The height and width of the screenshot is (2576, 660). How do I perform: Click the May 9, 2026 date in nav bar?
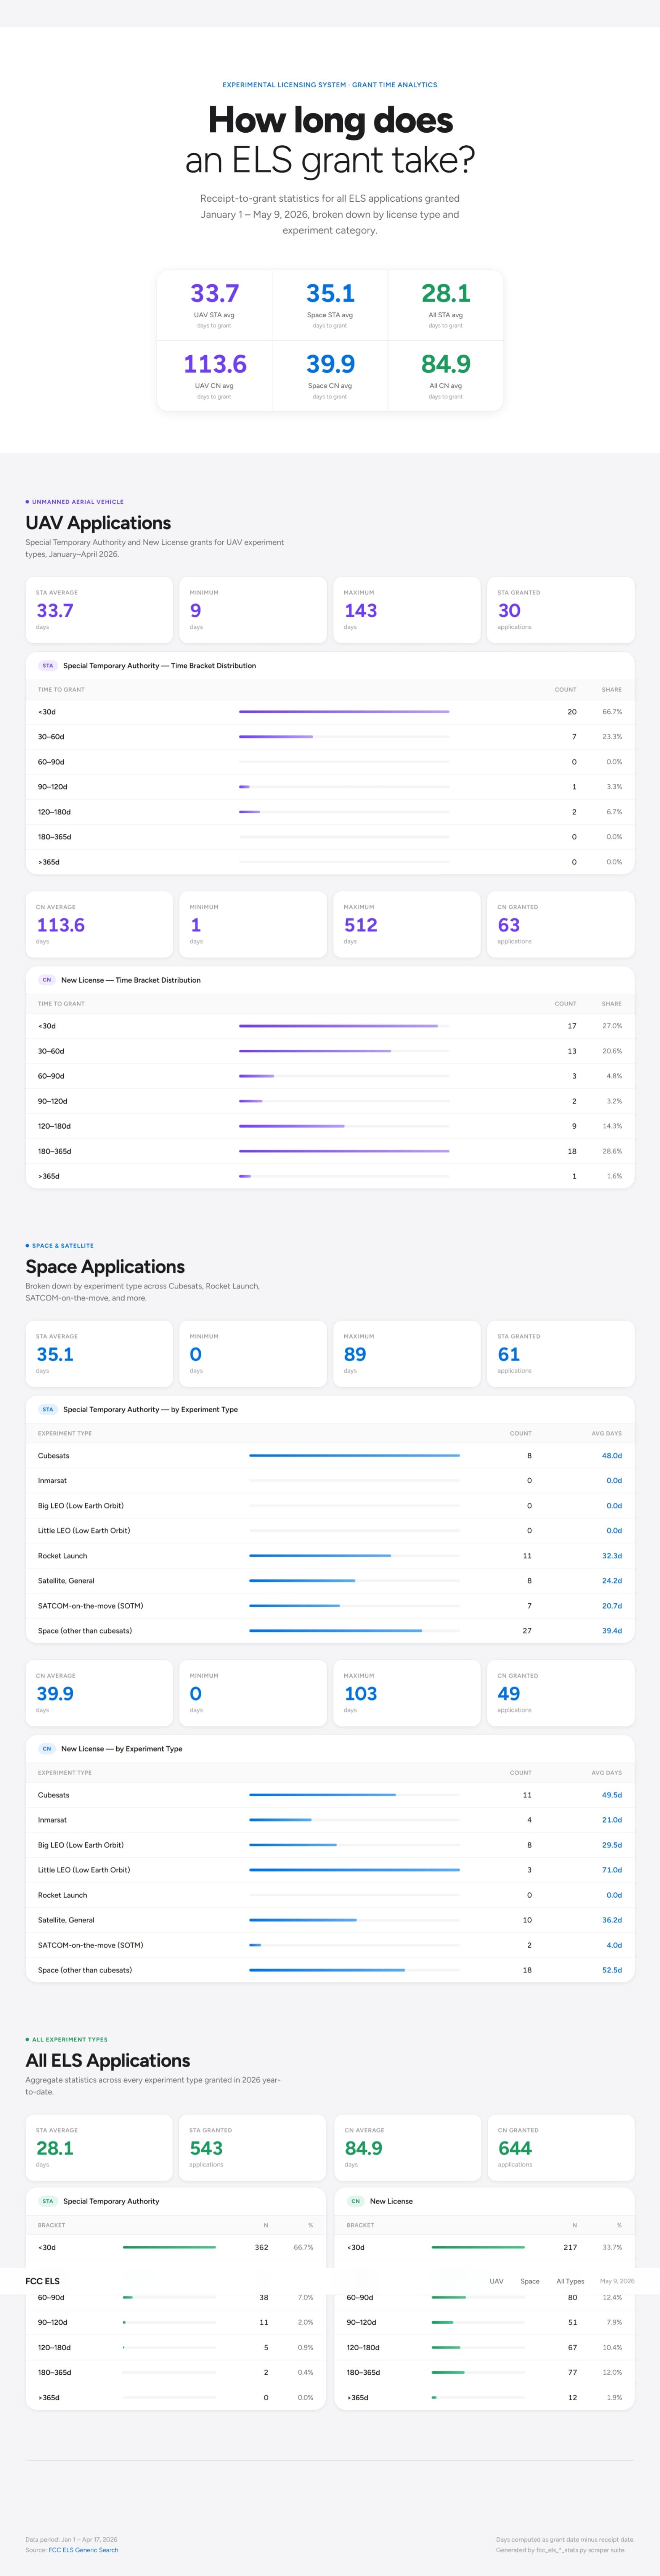pyautogui.click(x=617, y=2281)
